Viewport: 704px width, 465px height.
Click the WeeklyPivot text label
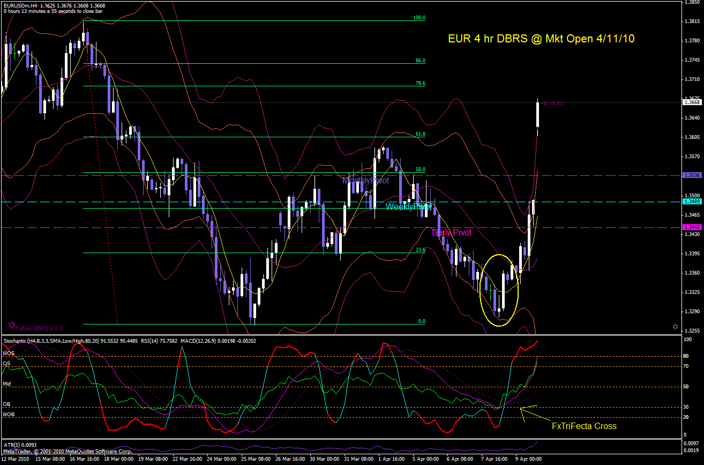409,206
